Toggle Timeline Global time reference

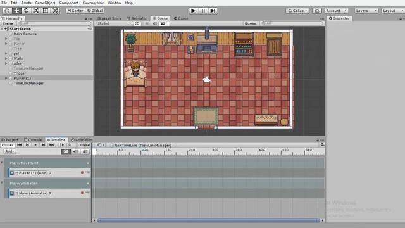85,145
